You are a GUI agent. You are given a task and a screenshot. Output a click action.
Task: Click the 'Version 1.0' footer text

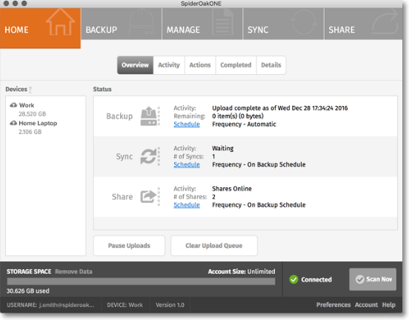[170, 305]
